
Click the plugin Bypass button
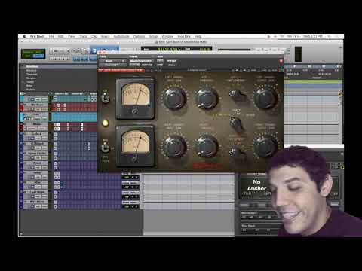172,61
